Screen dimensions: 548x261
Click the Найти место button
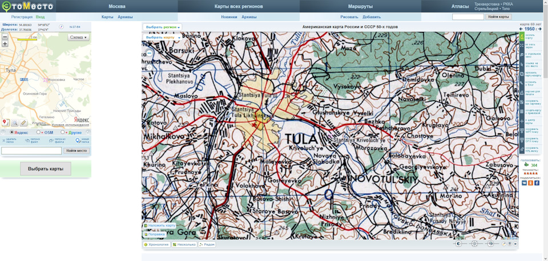(76, 151)
